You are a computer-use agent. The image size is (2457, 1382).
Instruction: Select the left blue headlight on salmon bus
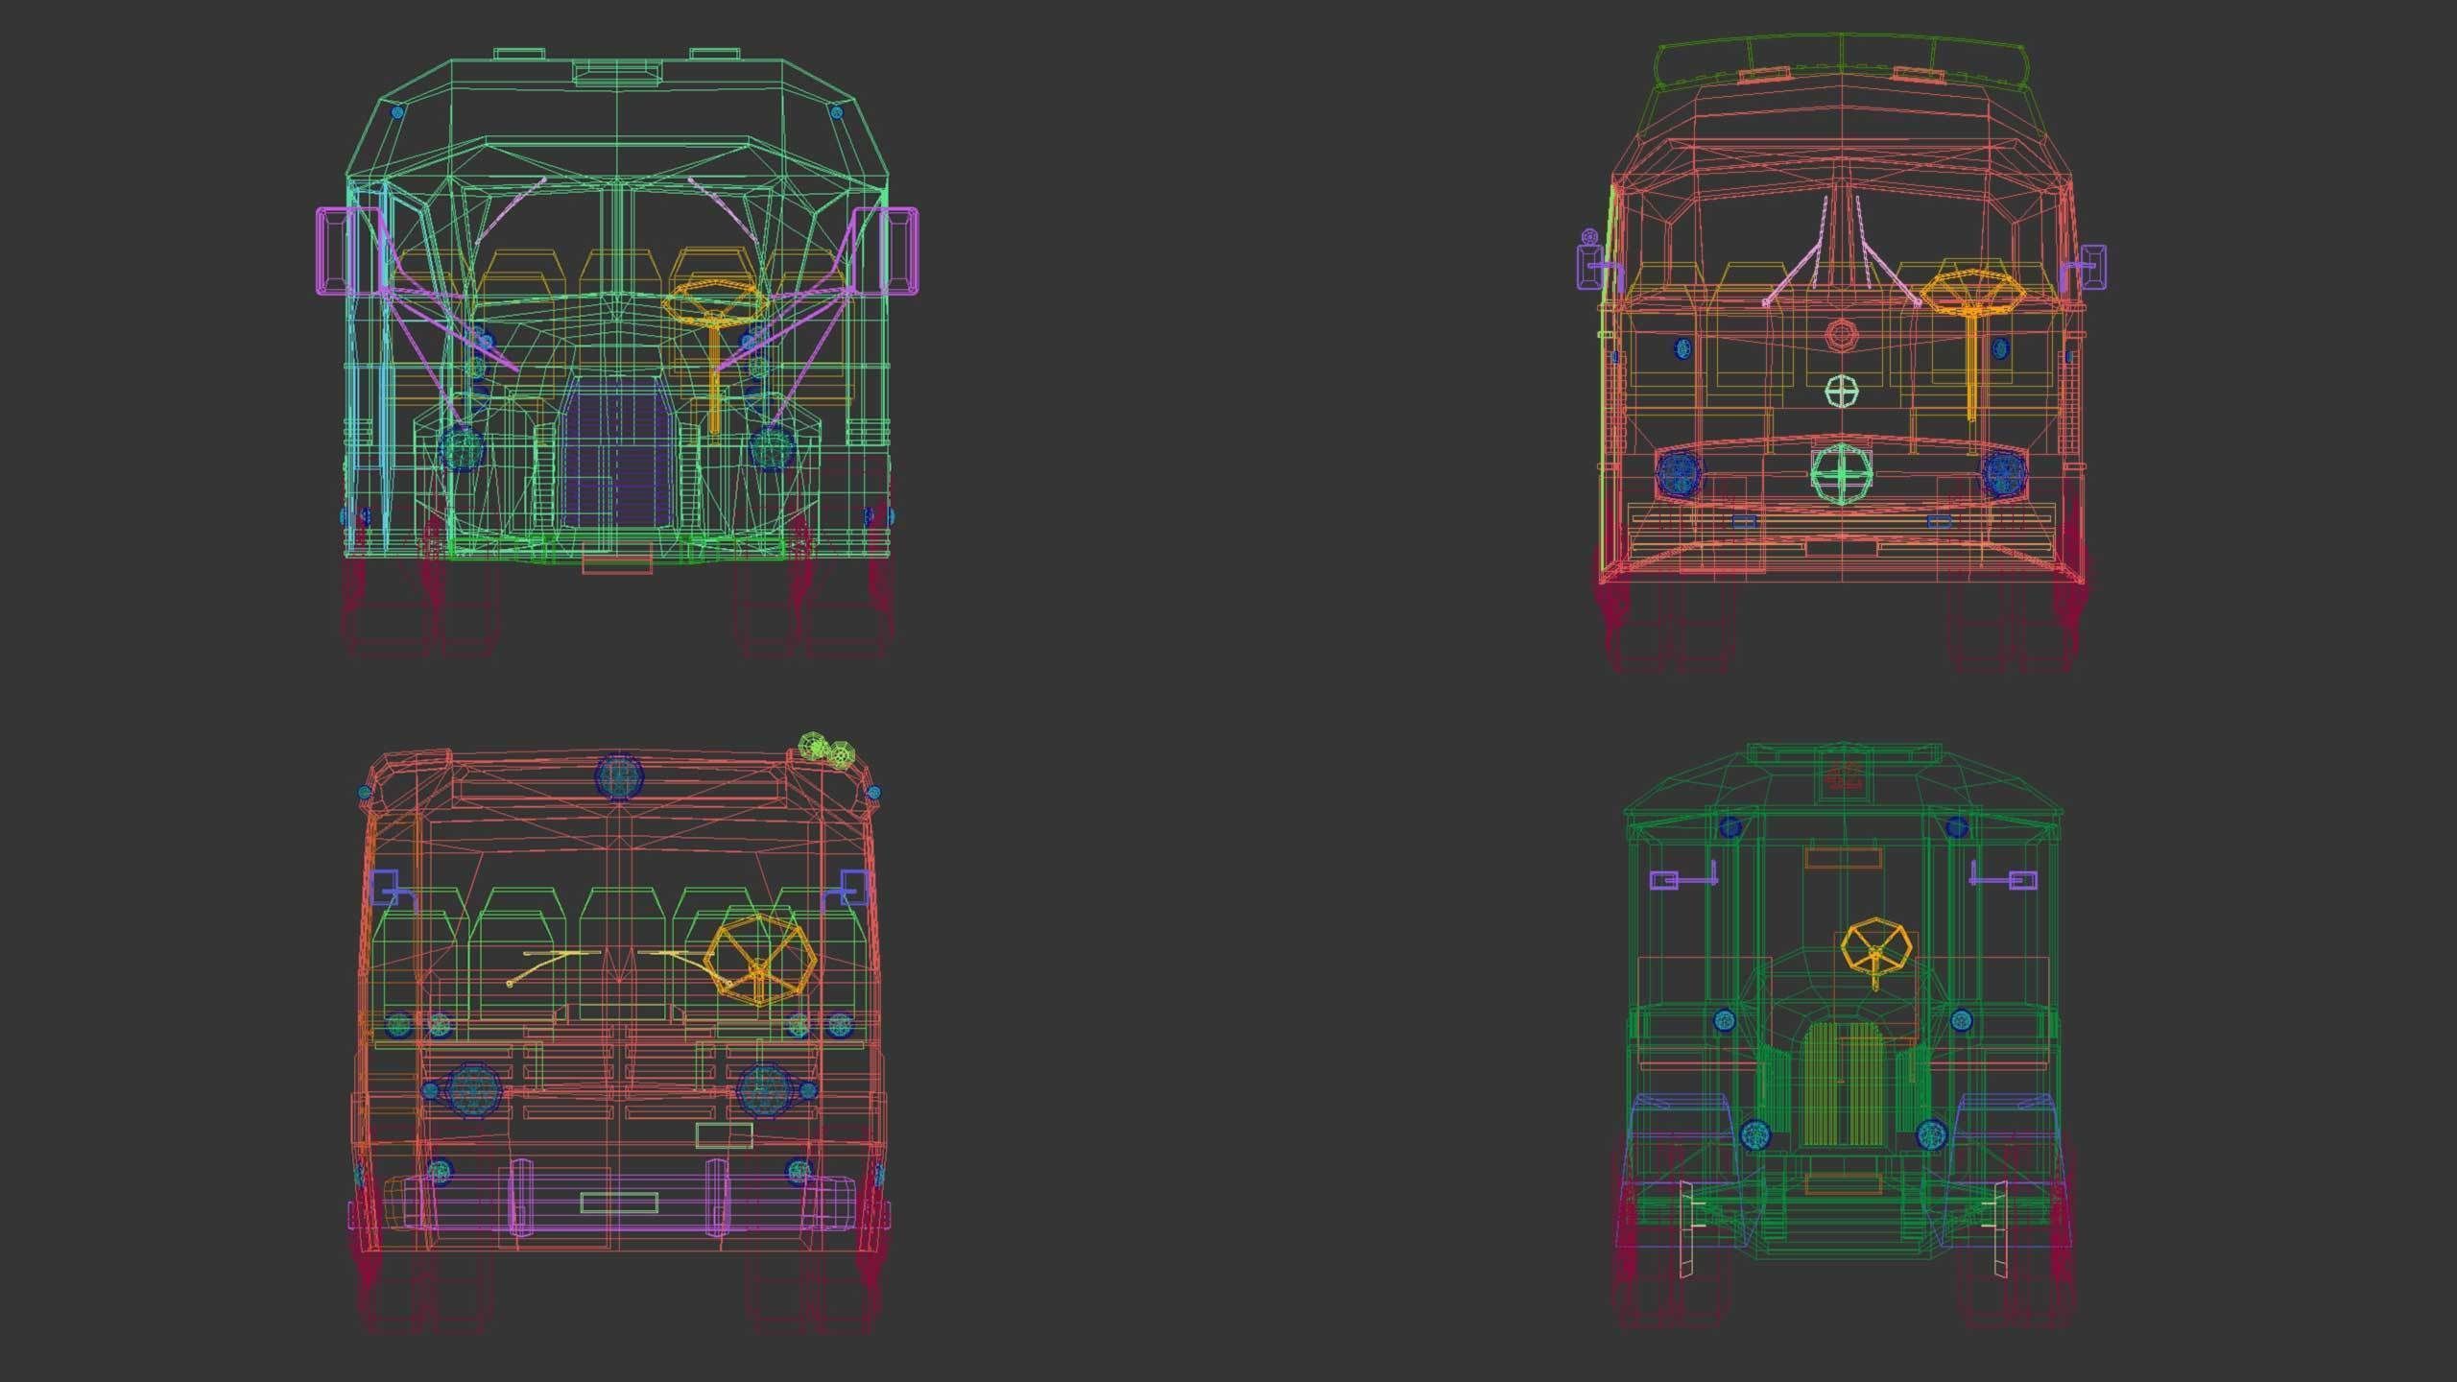pos(1680,472)
